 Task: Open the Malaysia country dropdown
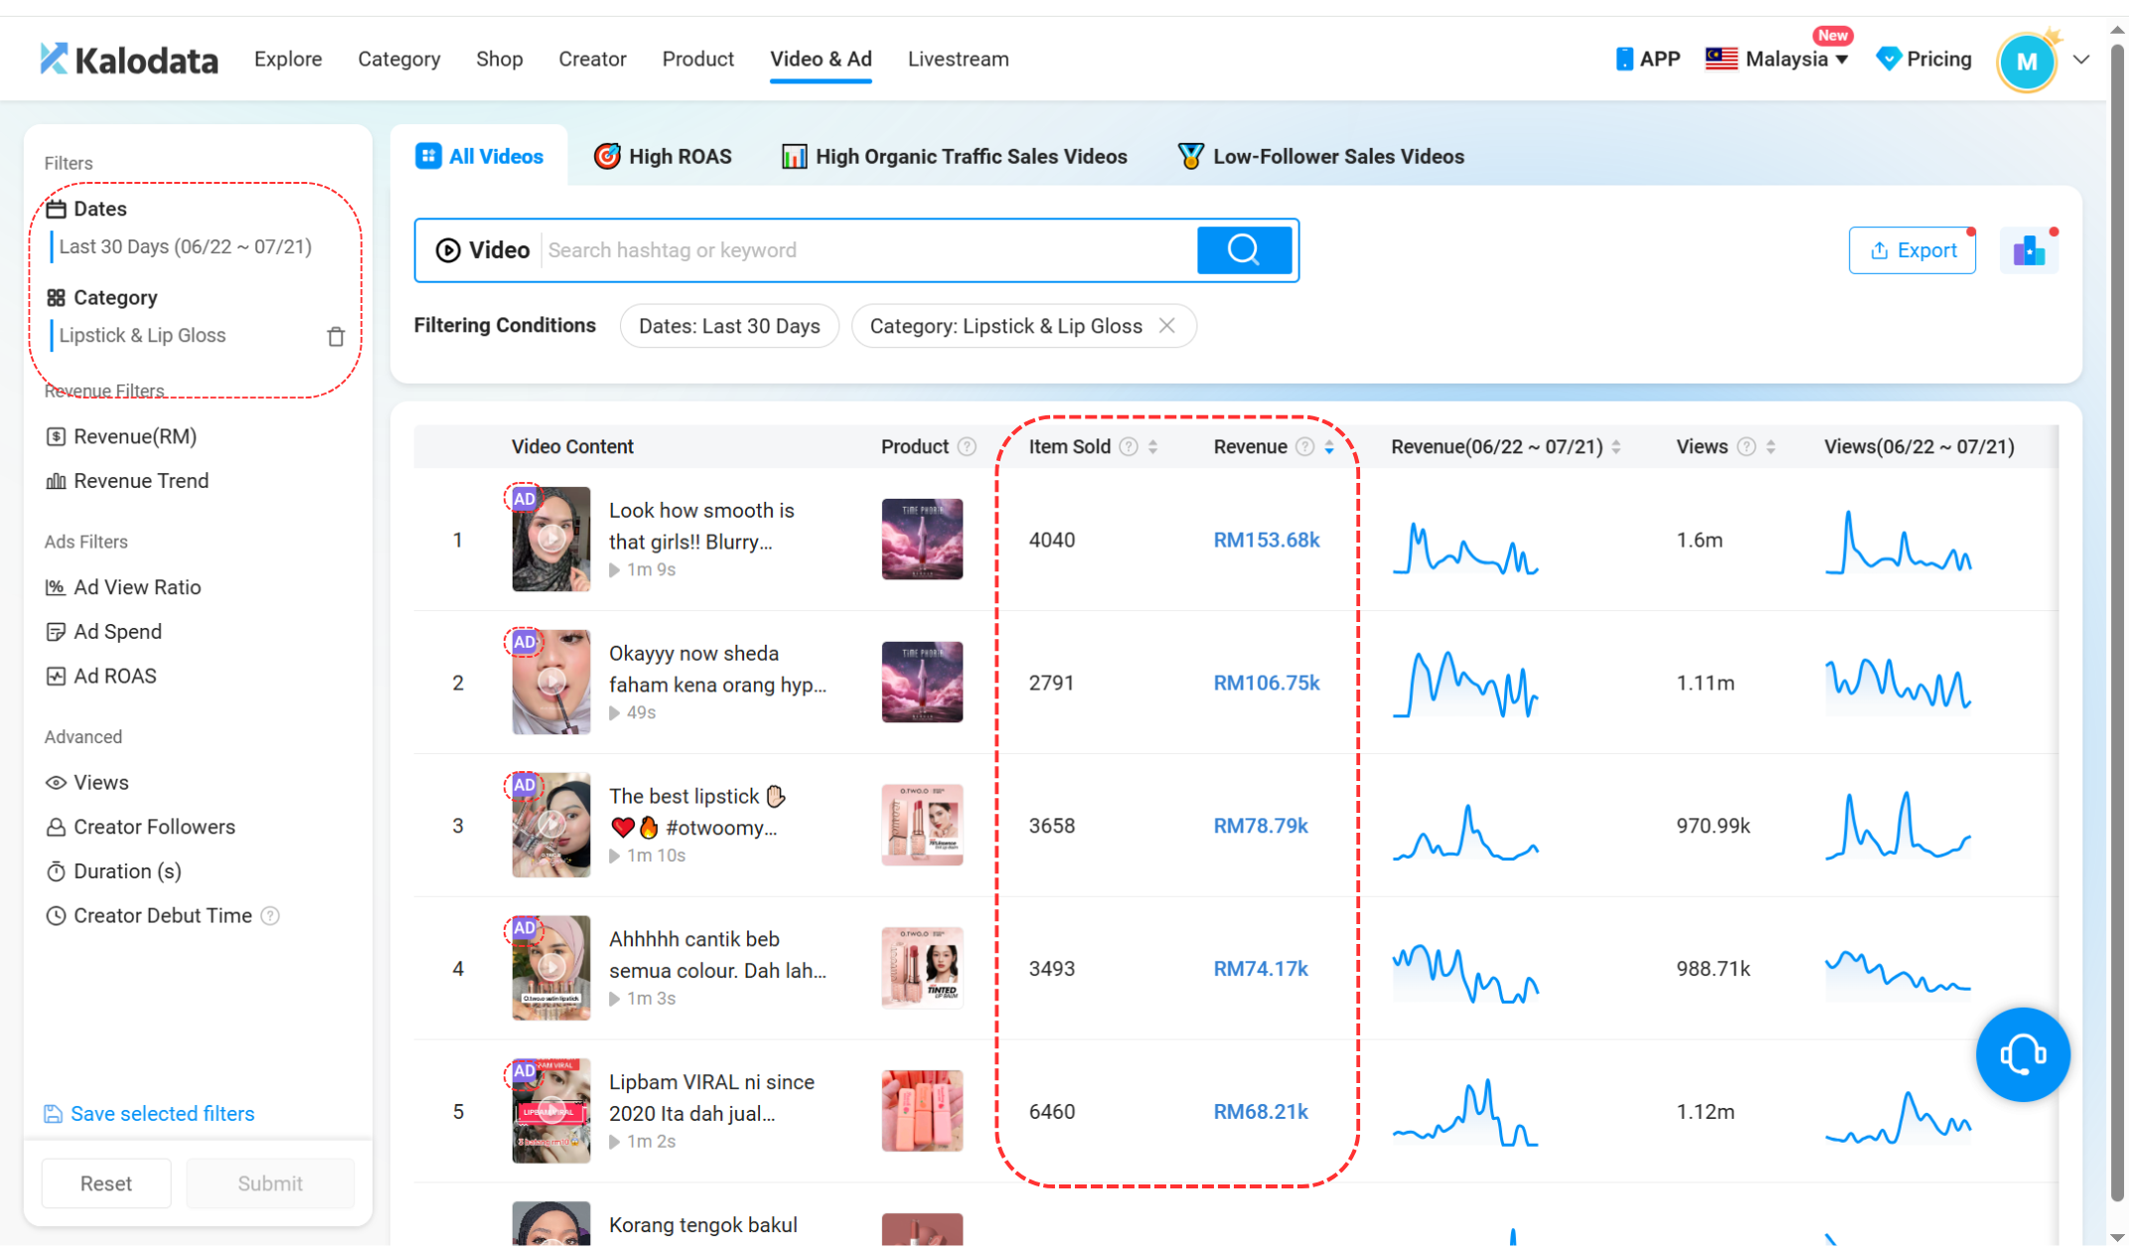coord(1796,59)
